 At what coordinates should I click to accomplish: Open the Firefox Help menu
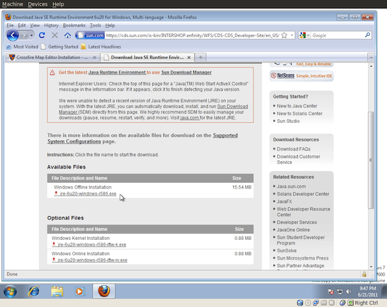pos(110,25)
